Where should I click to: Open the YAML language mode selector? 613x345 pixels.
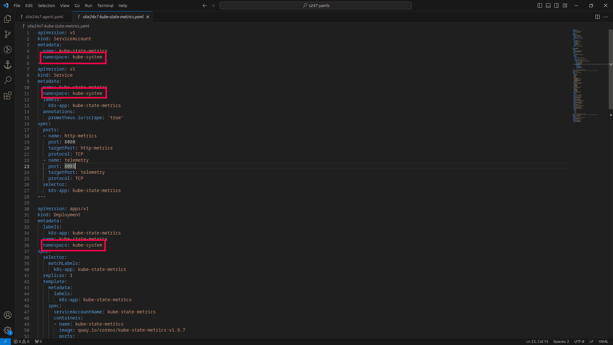[603, 341]
